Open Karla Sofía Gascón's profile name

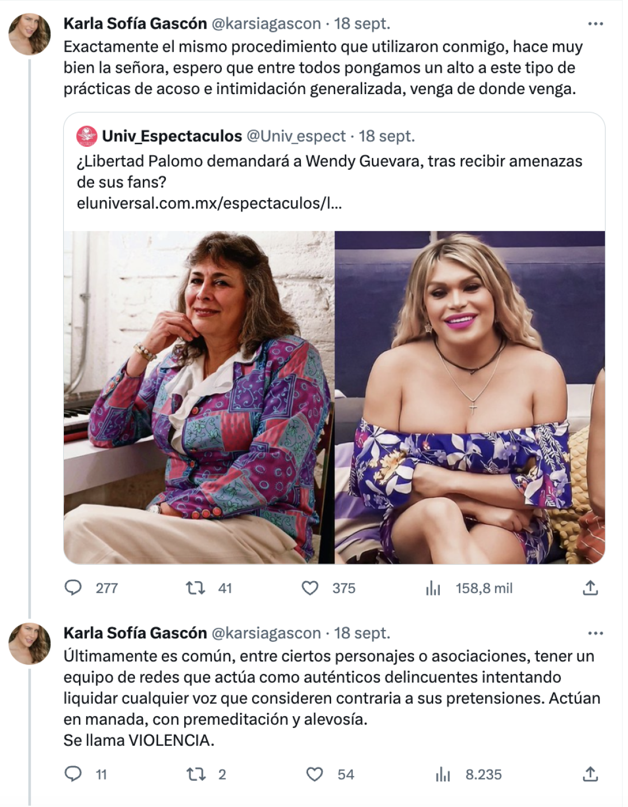pos(133,24)
